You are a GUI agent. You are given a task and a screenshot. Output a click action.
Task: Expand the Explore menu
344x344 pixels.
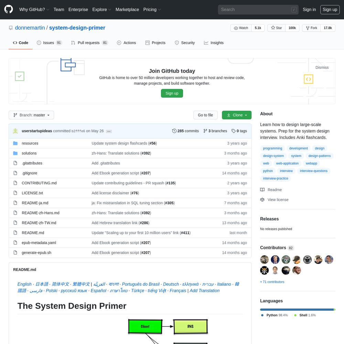click(101, 9)
